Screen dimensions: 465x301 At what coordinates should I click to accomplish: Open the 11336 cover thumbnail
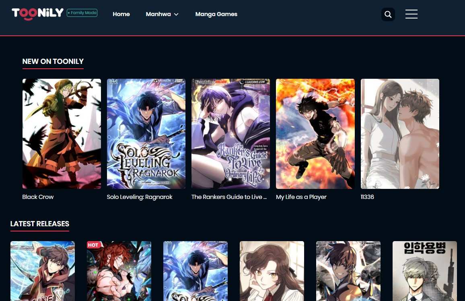tap(400, 133)
